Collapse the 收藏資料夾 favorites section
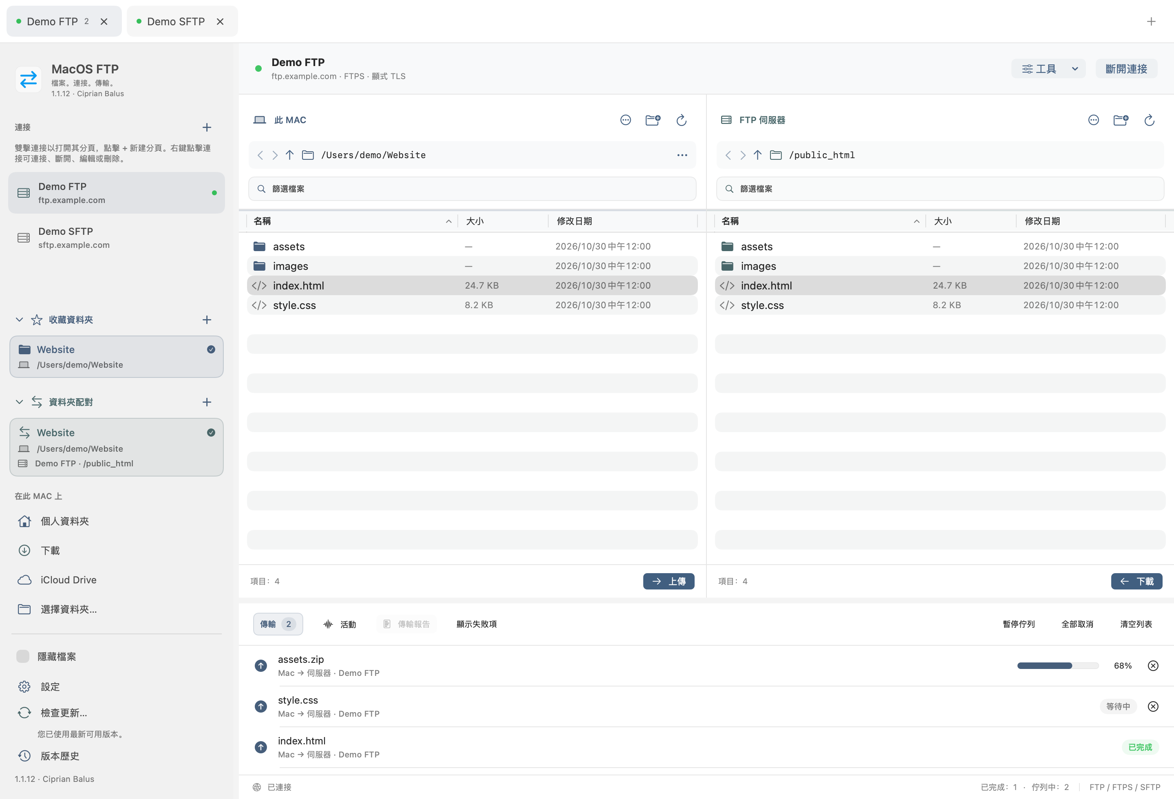This screenshot has width=1174, height=799. pyautogui.click(x=19, y=320)
